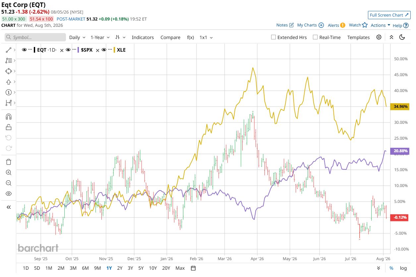Click the purple $SPX color swatch
Image resolution: width=416 pixels, height=277 pixels.
coord(78,50)
